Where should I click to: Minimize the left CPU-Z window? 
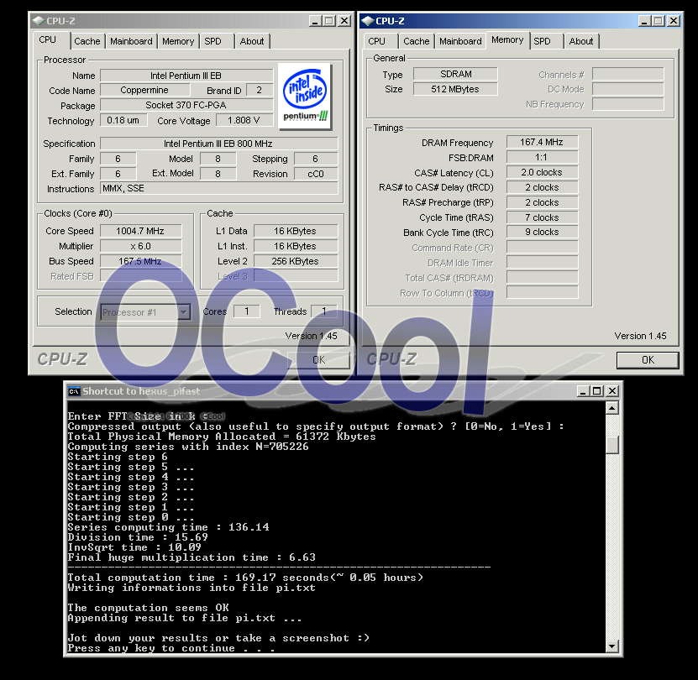pos(315,21)
